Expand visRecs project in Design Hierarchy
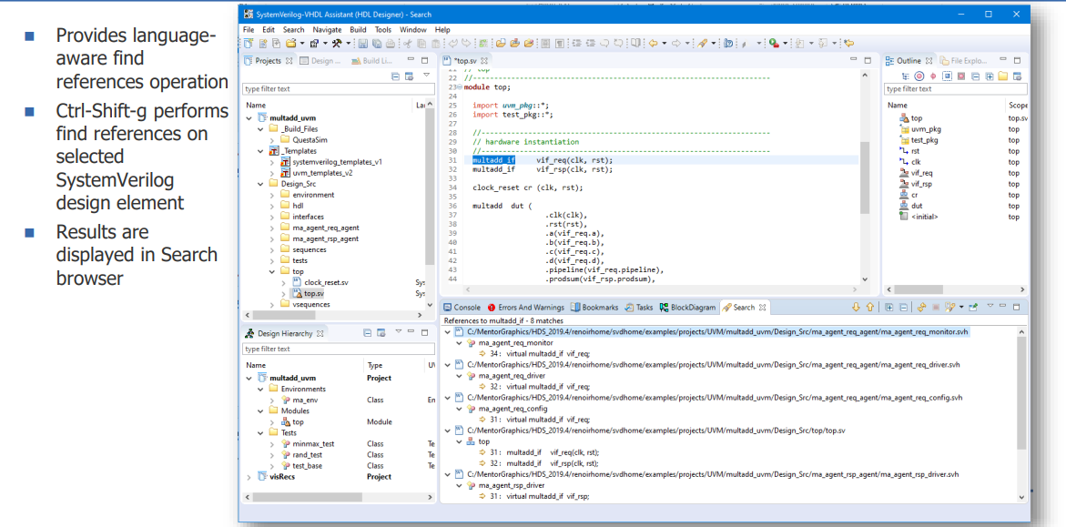Viewport: 1066px width, 527px height. [x=249, y=476]
